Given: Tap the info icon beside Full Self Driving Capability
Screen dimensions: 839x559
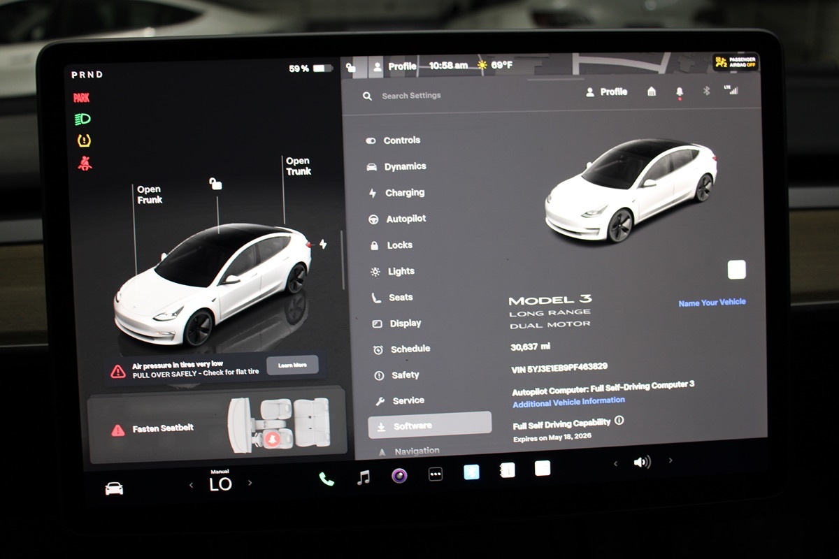Looking at the screenshot, I should 619,421.
